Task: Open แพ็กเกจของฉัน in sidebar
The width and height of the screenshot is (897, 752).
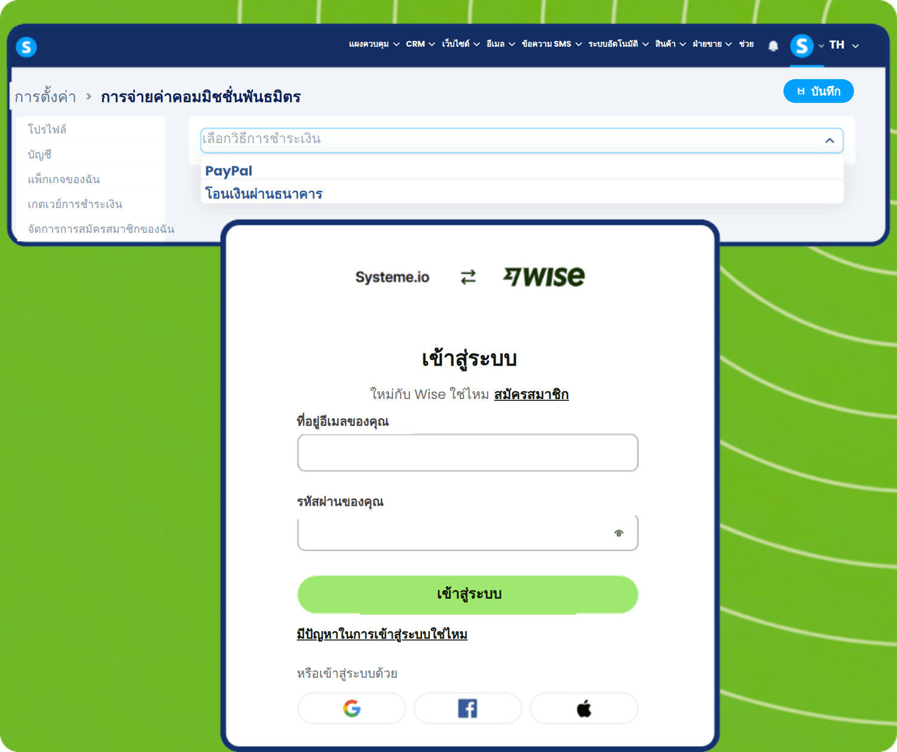Action: coord(63,179)
